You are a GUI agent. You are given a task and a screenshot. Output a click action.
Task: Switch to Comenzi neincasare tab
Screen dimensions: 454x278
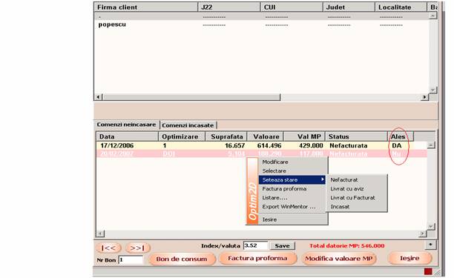coord(126,125)
